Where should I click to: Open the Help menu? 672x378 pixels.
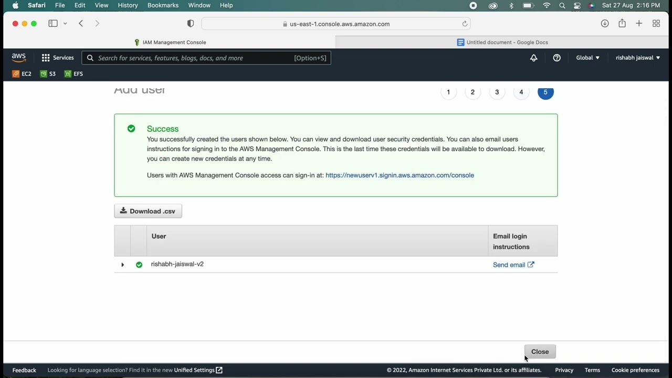(x=226, y=5)
